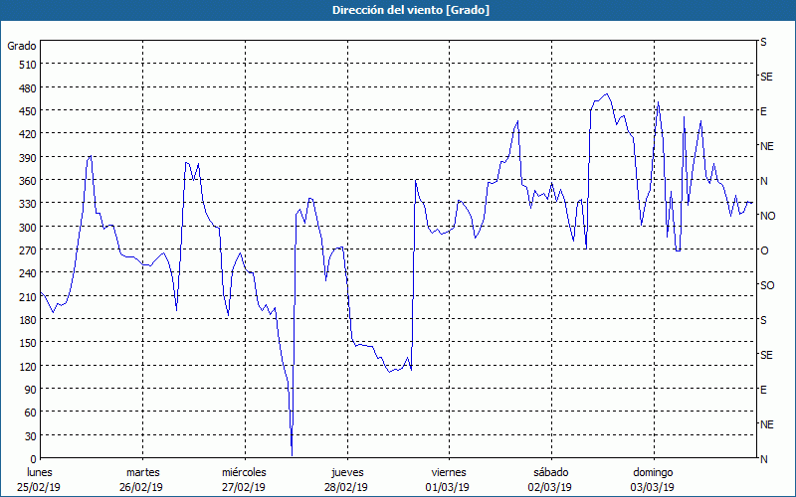Click the 'N' compass label level with 360

(763, 181)
